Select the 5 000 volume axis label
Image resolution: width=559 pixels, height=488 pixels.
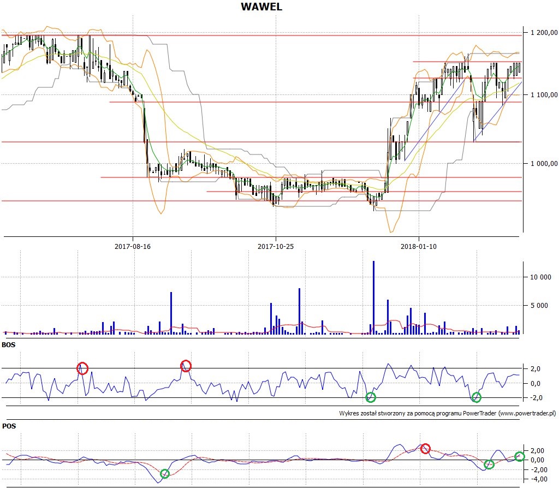pos(540,305)
